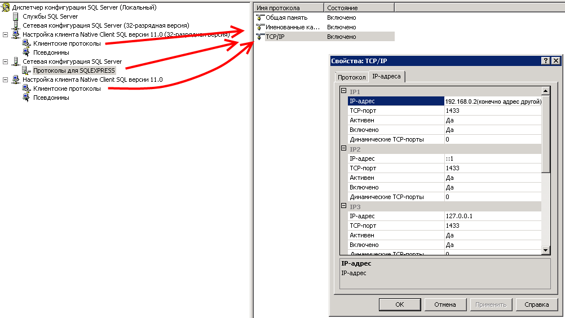Click the Протоколы для SQLEXPRESS icon
The height and width of the screenshot is (318, 565).
click(x=27, y=70)
